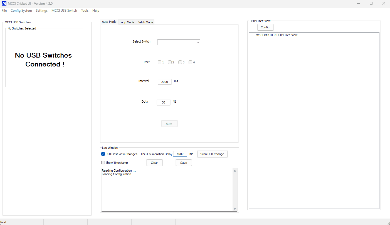
Task: Check the Port 4 checkbox
Action: 191,62
